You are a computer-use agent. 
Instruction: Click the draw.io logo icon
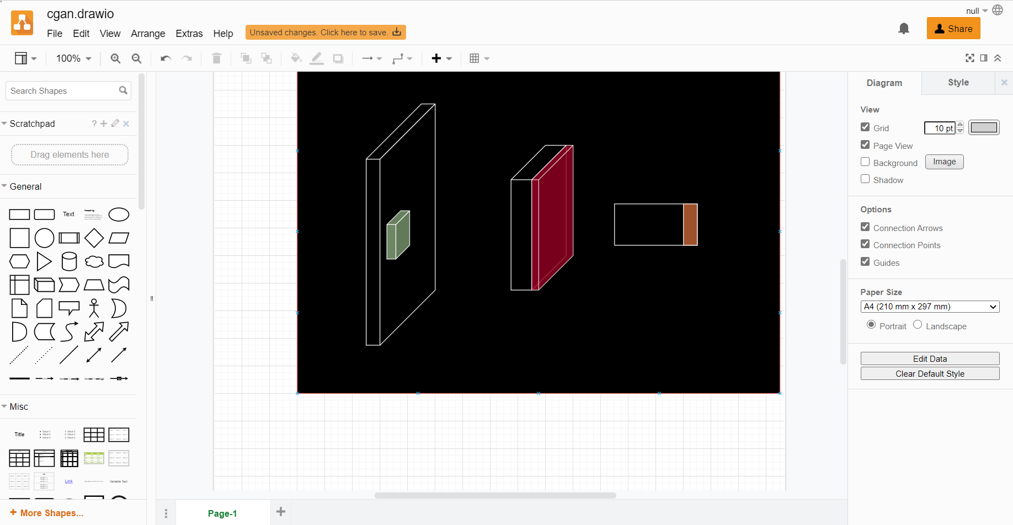coord(22,23)
